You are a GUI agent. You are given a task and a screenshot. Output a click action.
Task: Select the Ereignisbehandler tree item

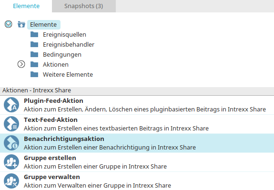point(69,45)
